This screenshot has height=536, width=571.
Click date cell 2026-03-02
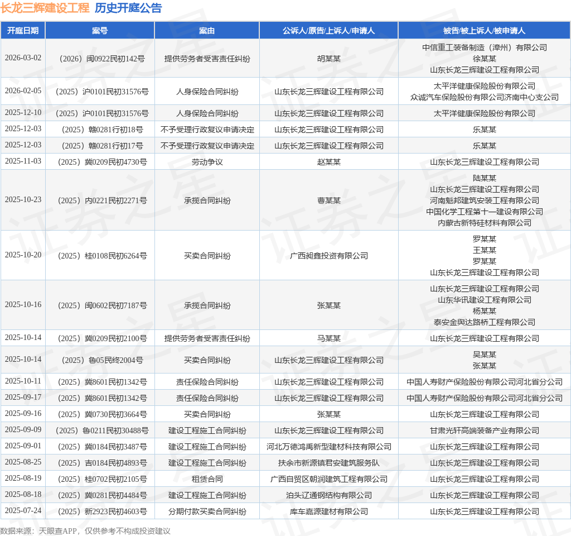pyautogui.click(x=23, y=58)
